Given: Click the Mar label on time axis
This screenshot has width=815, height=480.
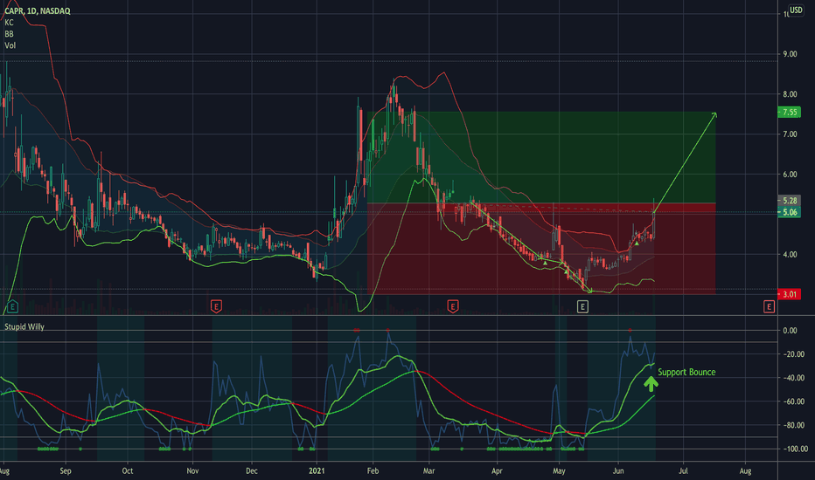Looking at the screenshot, I should [x=428, y=471].
